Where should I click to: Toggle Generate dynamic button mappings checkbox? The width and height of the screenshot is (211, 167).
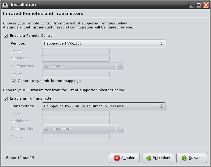pos(14,81)
